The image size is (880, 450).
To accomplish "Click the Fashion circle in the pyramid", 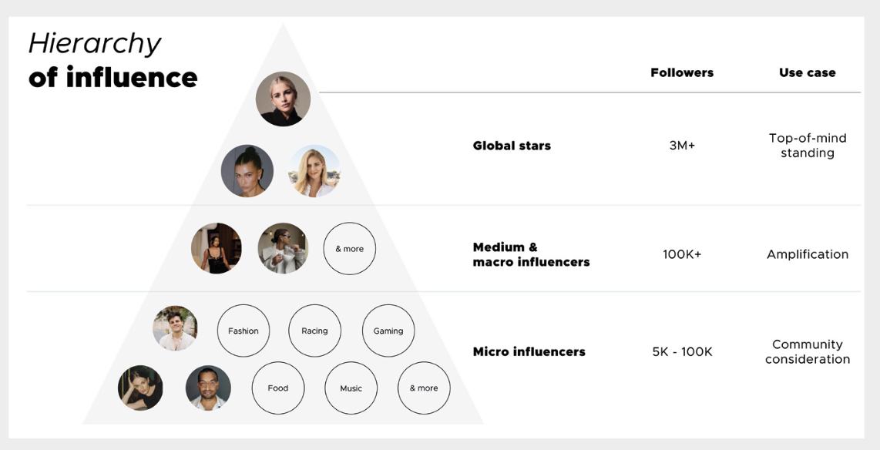I will pos(243,331).
